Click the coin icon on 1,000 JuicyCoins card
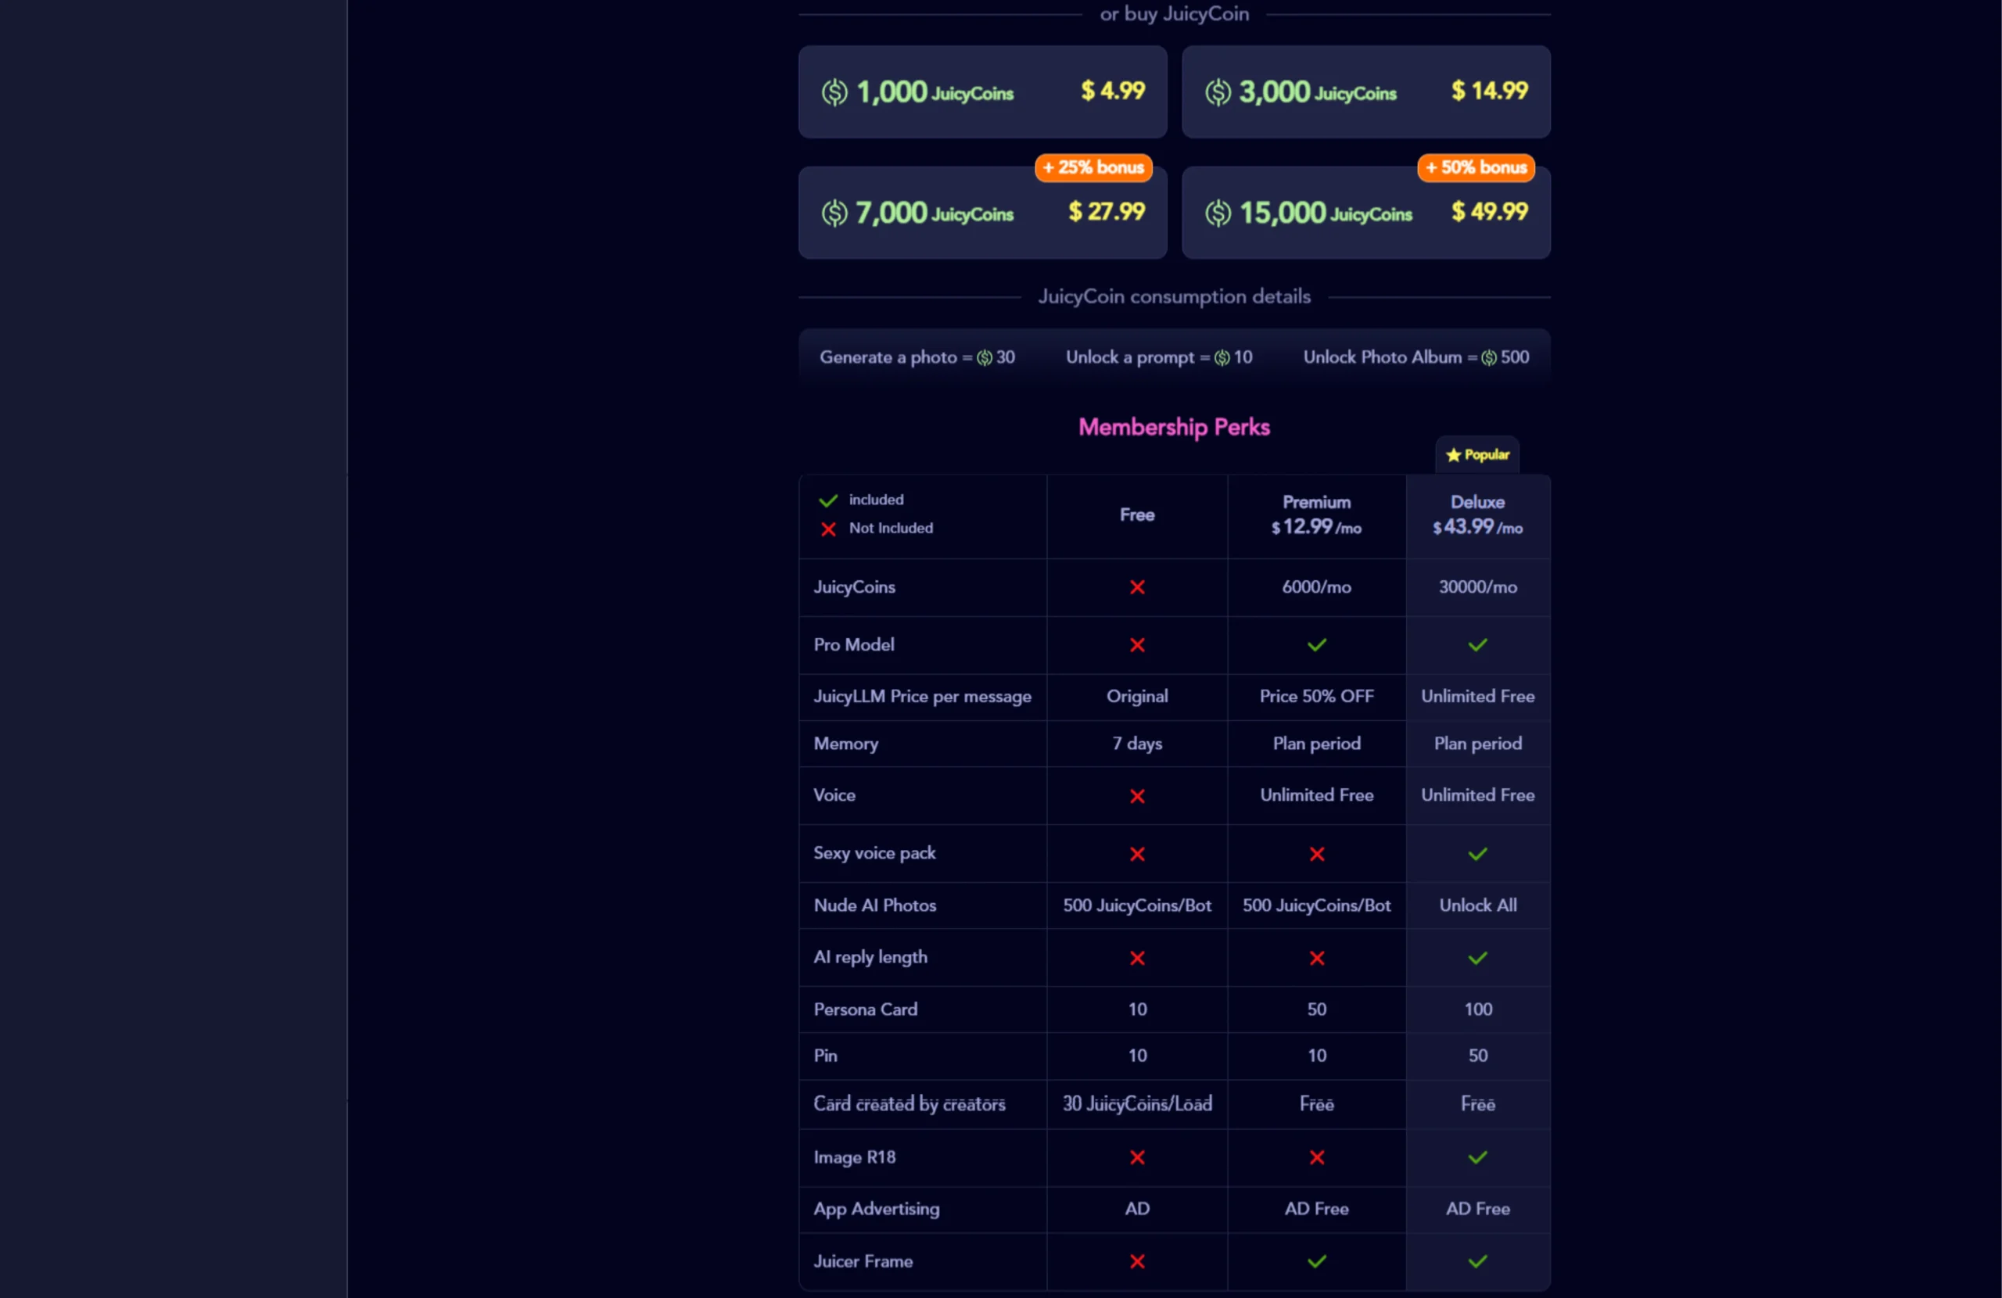2002x1298 pixels. click(x=834, y=92)
